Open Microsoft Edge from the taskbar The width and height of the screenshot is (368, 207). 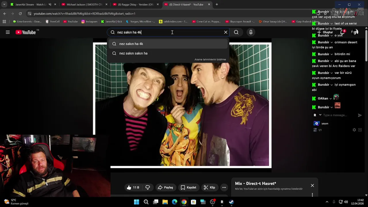point(175,202)
